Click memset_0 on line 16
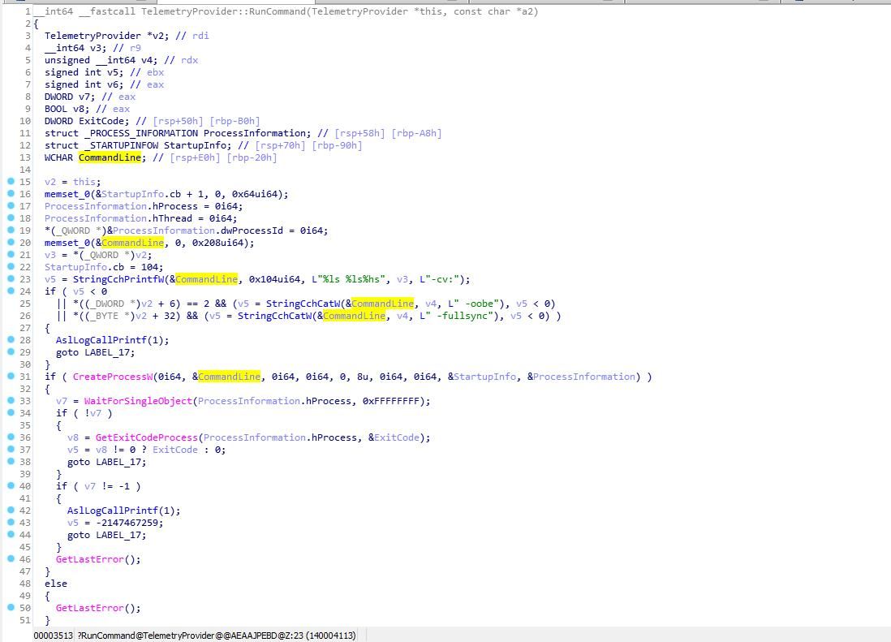Image resolution: width=891 pixels, height=642 pixels. click(67, 194)
